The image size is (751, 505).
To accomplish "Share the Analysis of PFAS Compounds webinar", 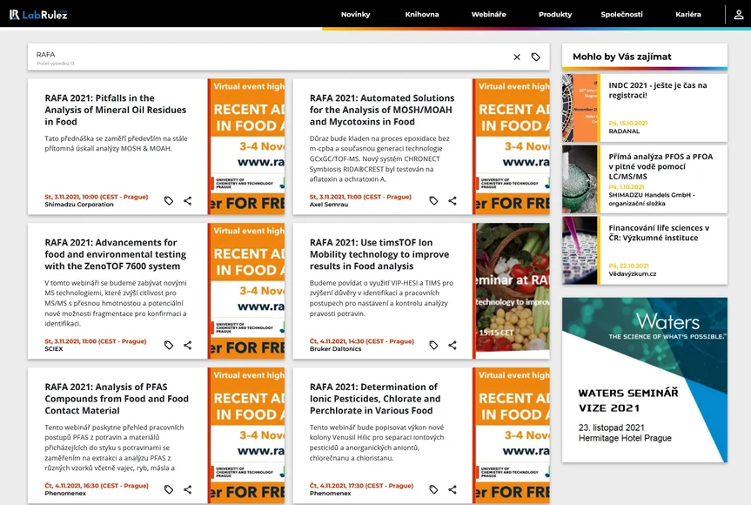I will pos(188,489).
